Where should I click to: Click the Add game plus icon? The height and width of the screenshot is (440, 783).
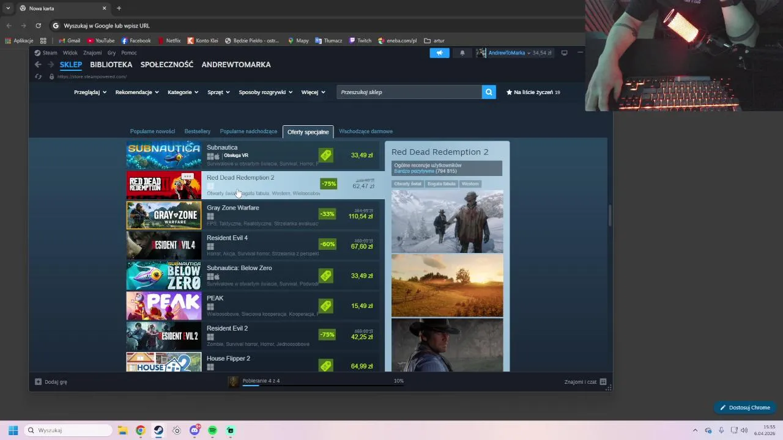(x=38, y=382)
